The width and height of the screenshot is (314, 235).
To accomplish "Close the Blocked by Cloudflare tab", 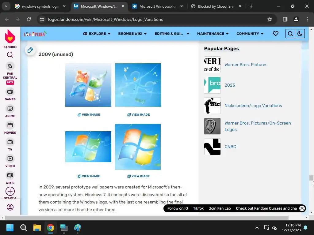I will pos(240,6).
